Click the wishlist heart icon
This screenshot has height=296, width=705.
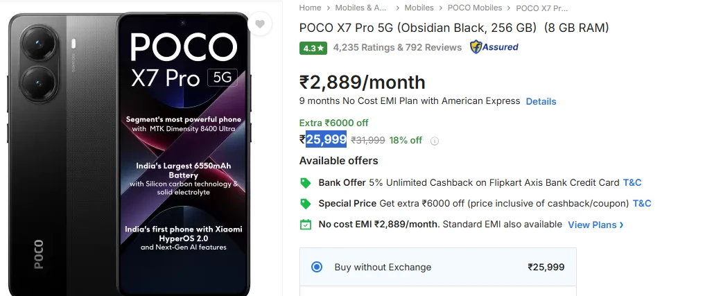260,24
